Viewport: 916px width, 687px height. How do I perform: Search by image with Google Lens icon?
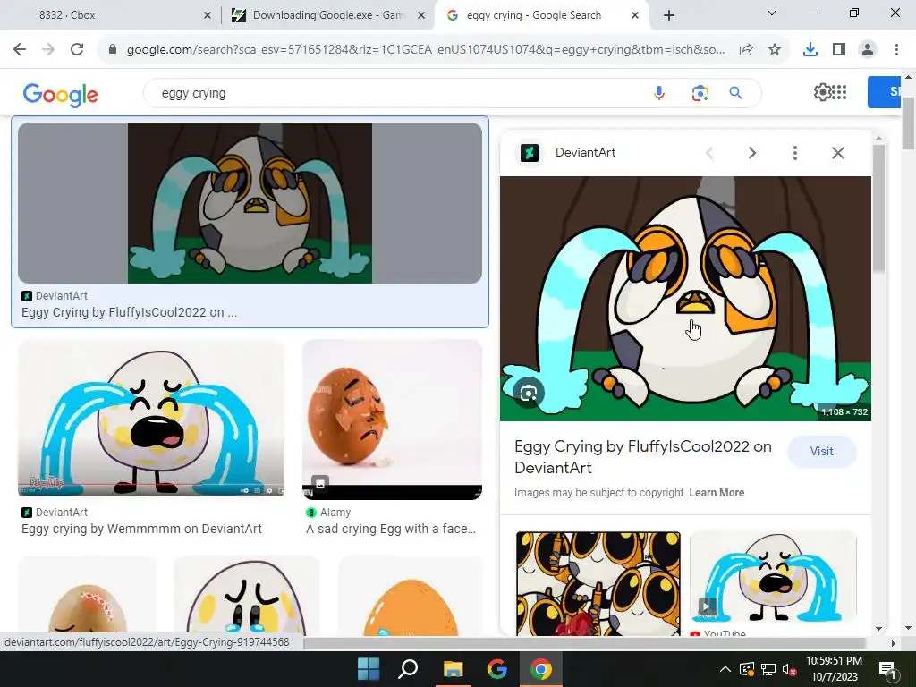[700, 93]
